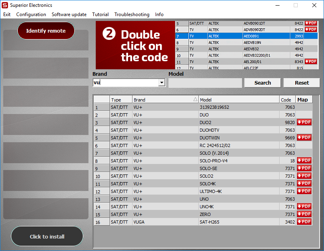The width and height of the screenshot is (324, 251).
Task: Select the model 313923819652 cell
Action: (x=239, y=107)
